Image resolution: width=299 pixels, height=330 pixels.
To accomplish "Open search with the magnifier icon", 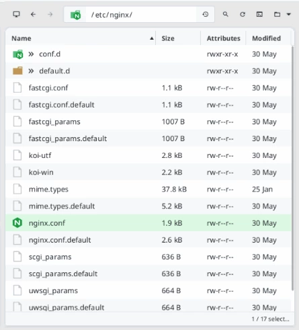I will tap(226, 14).
